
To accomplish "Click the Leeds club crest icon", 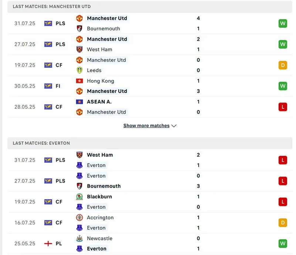I will (x=79, y=70).
